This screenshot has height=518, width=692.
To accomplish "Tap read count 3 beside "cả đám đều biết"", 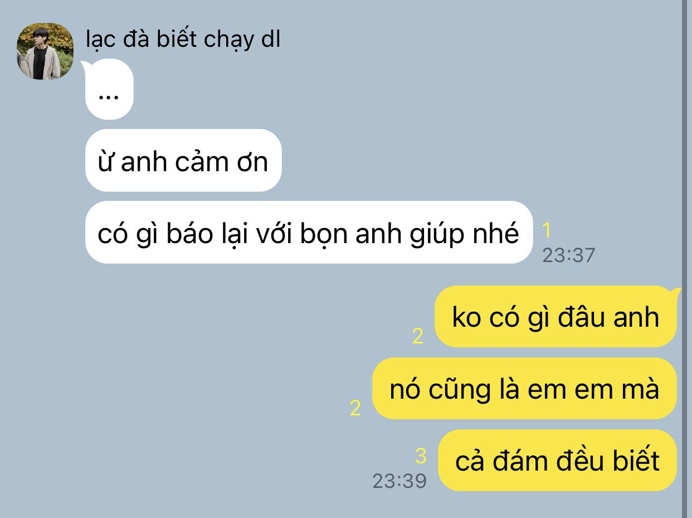I will click(x=421, y=456).
